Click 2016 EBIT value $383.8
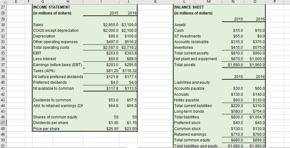The height and width of the screenshot is (148, 290). click(x=131, y=53)
